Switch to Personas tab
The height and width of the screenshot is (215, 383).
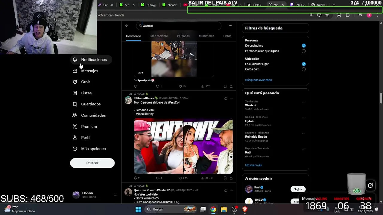click(x=183, y=36)
